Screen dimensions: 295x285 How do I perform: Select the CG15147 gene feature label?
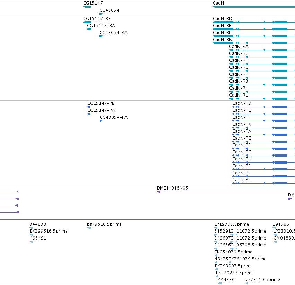tap(93, 3)
